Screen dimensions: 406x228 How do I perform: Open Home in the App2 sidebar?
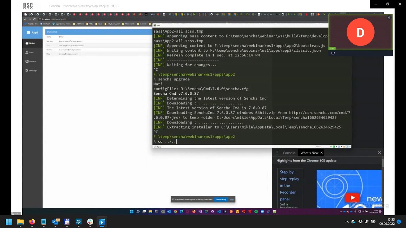pos(32,43)
